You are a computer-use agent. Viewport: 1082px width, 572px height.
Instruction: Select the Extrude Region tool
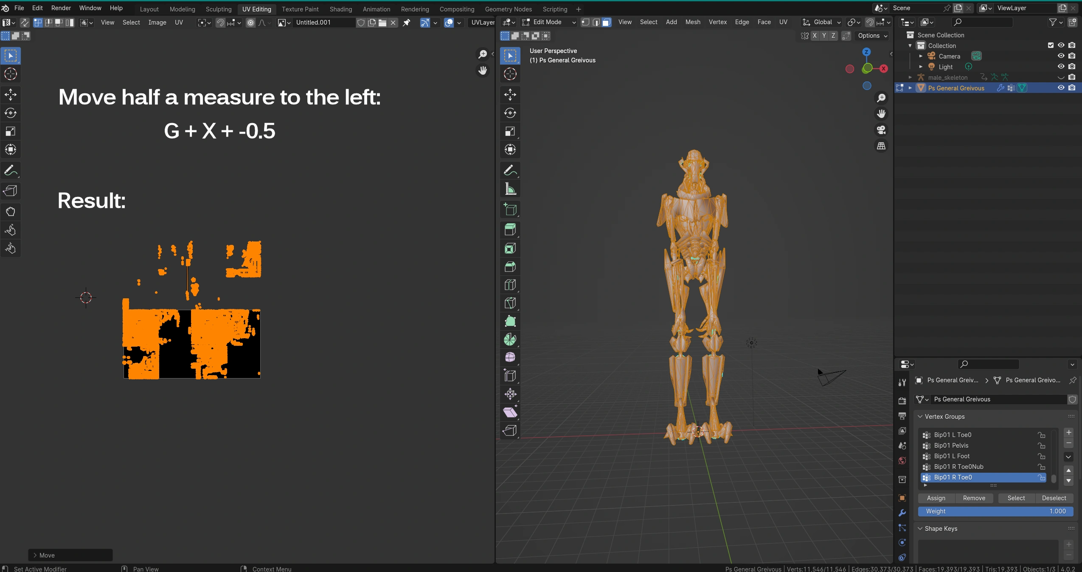(x=510, y=230)
